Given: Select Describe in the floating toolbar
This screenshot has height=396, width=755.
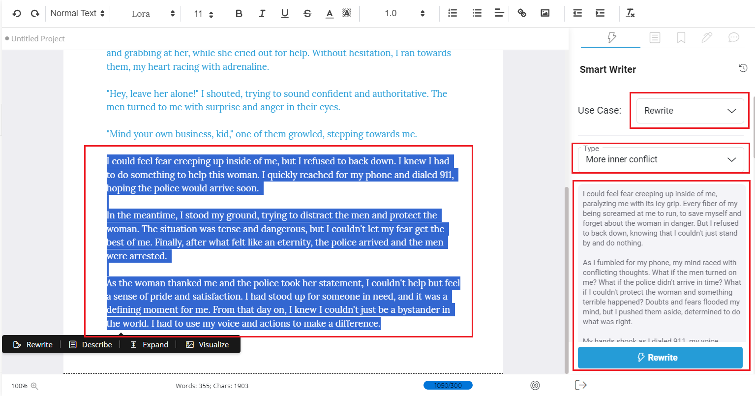Looking at the screenshot, I should [x=90, y=344].
